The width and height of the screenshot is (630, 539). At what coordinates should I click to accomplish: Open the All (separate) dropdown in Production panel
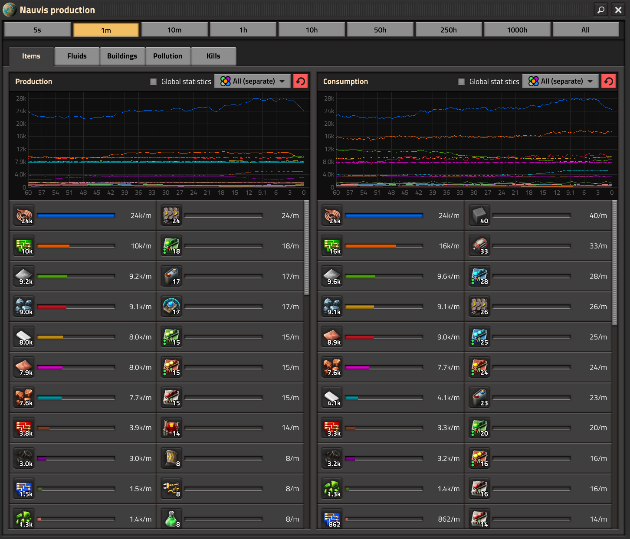[x=253, y=81]
